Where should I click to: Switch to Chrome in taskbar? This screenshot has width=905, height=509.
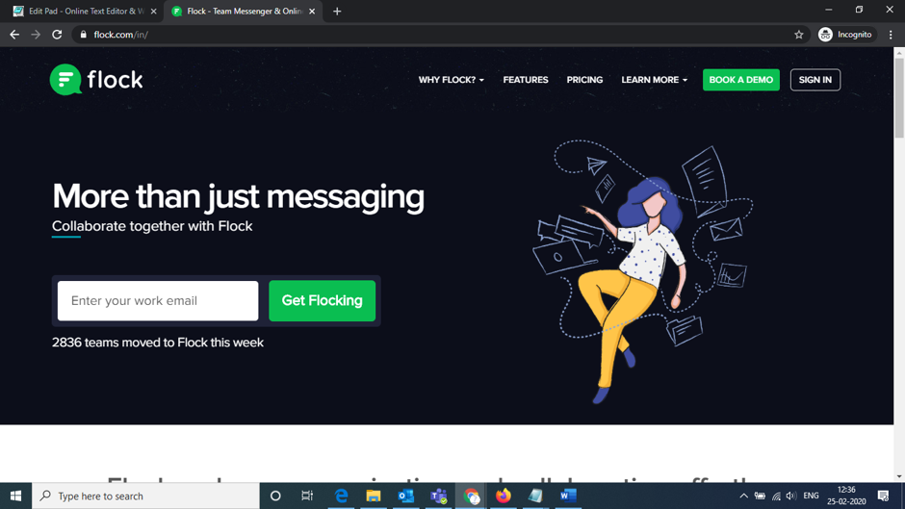471,496
